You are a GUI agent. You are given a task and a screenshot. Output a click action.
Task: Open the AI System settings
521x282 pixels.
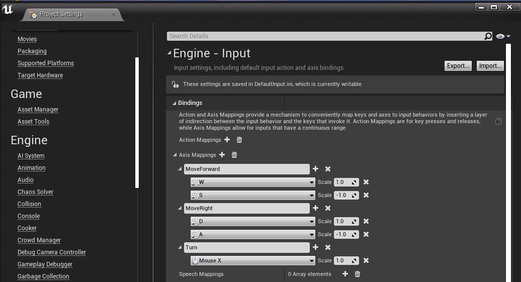[x=31, y=155]
